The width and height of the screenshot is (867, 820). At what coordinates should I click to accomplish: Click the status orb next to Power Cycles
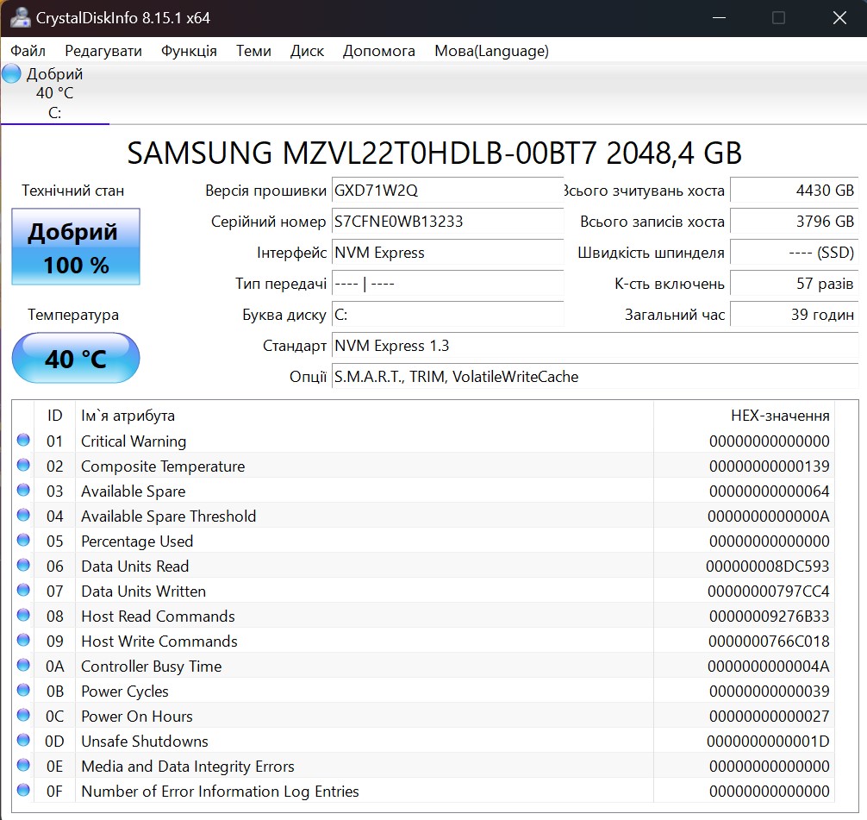pyautogui.click(x=23, y=691)
